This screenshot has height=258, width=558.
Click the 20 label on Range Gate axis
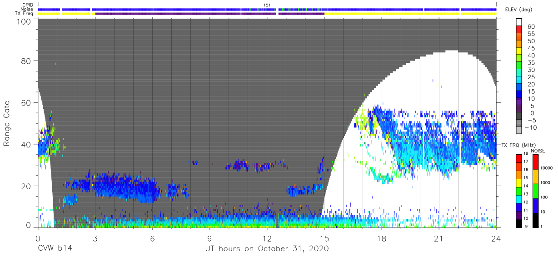[26, 186]
